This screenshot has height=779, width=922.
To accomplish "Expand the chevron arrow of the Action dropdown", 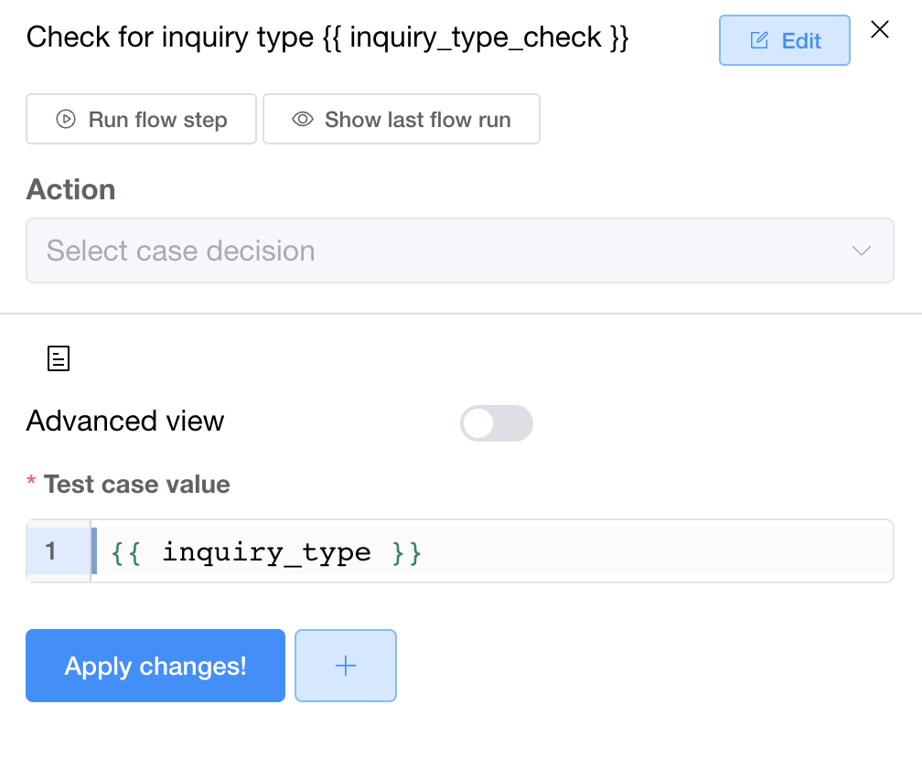I will click(x=862, y=251).
